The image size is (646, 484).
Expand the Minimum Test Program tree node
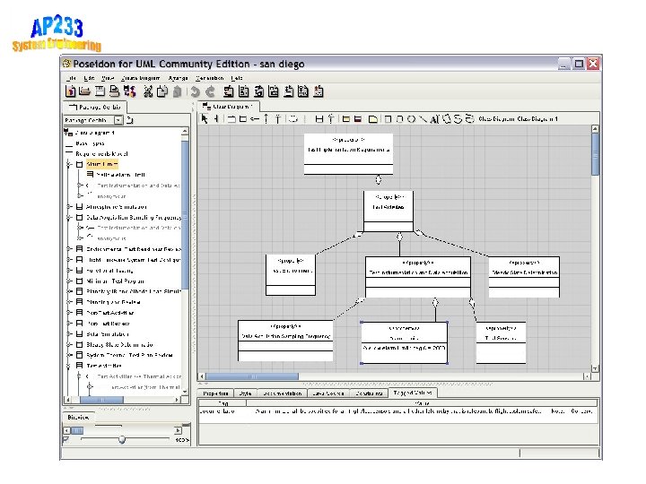click(69, 281)
